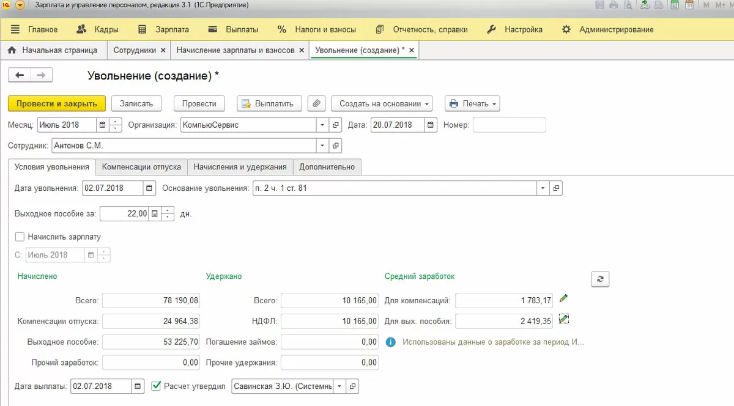The width and height of the screenshot is (734, 406).
Task: Click the НДФЛ amount field
Action: 330,321
